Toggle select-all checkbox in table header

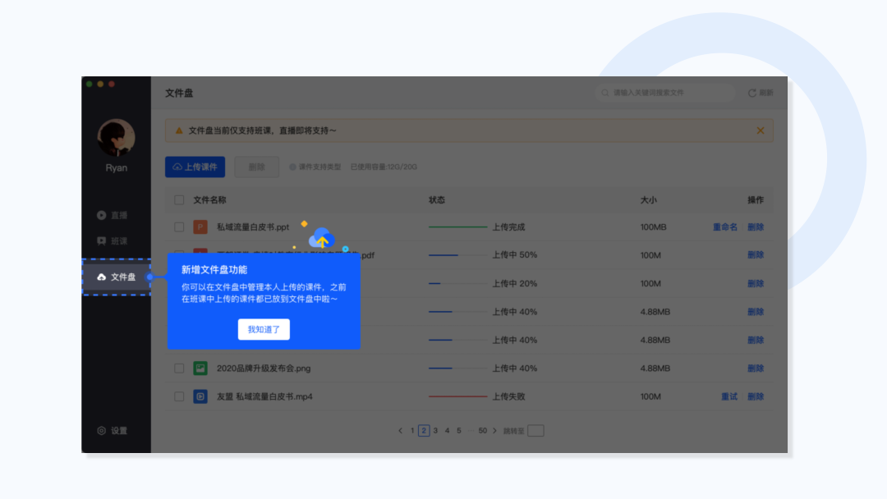pyautogui.click(x=179, y=200)
